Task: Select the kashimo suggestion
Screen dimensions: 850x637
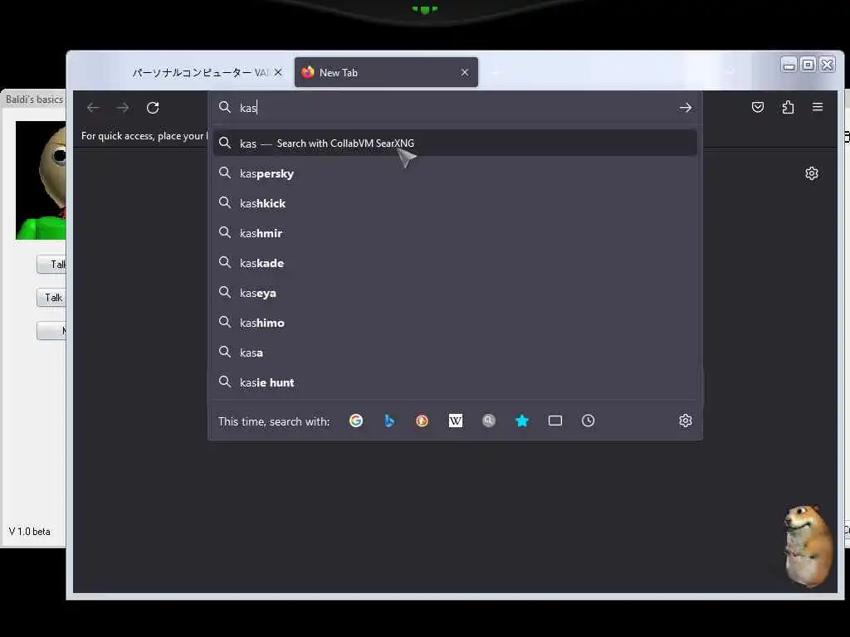Action: click(456, 323)
